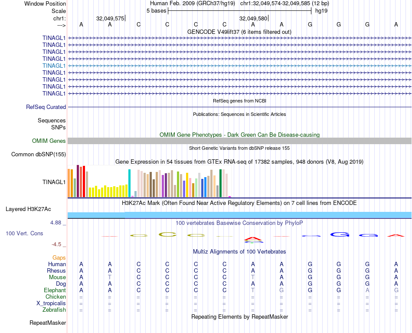Image resolution: width=412 pixels, height=333 pixels.
Task: Click the 5 bases scale bar
Action: pos(239,11)
